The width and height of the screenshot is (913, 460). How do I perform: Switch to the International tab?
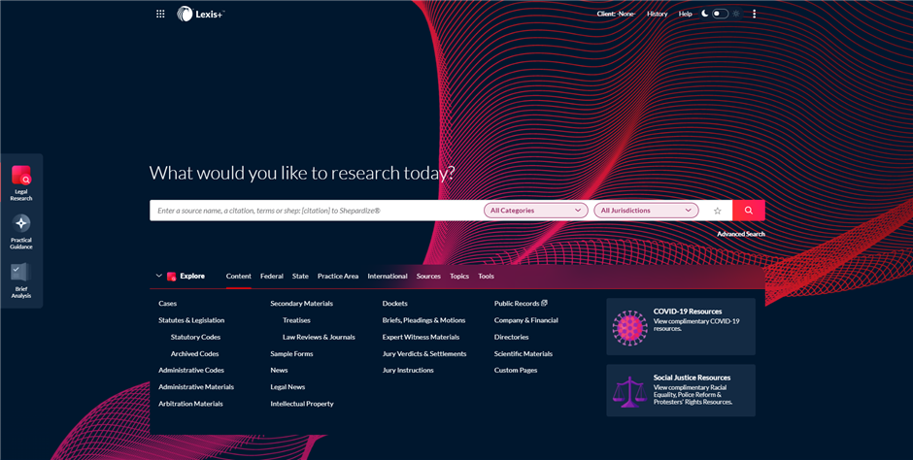click(x=388, y=277)
